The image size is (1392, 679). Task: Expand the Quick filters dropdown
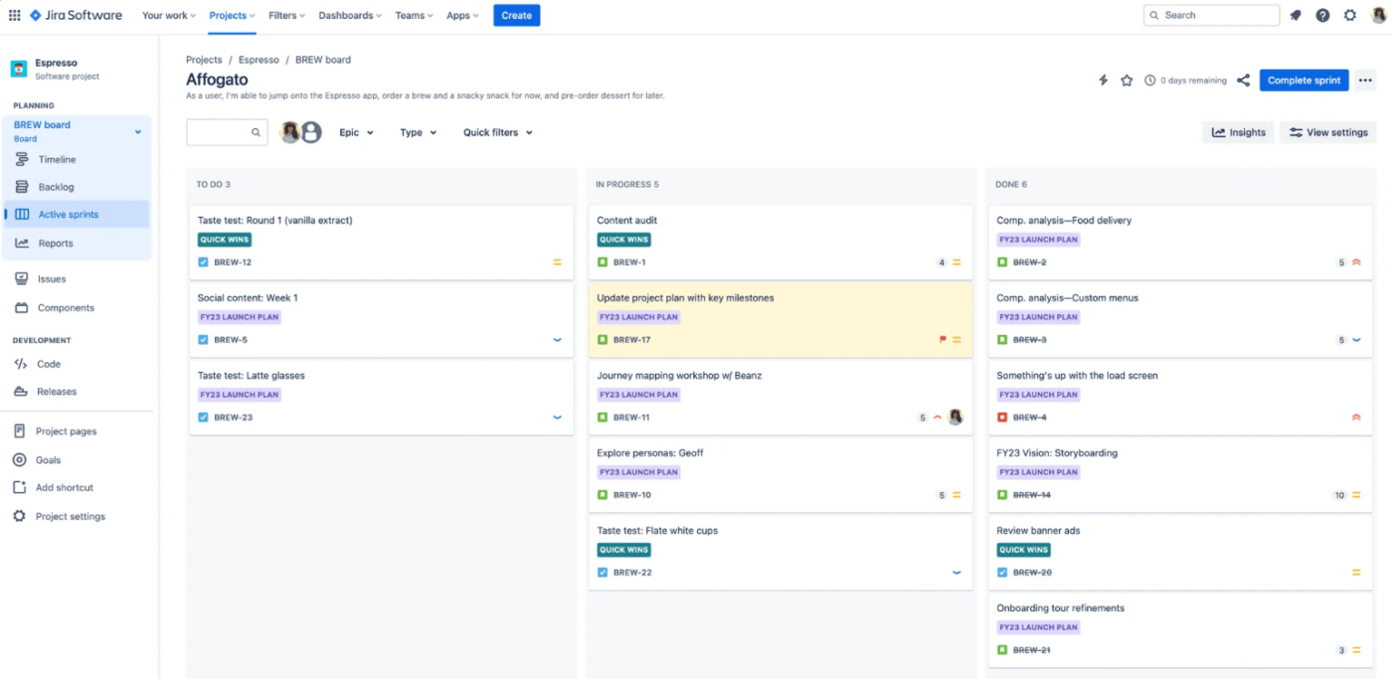point(497,132)
